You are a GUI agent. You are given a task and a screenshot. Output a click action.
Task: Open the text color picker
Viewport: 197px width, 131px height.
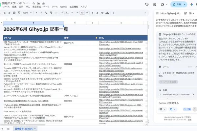coord(107,13)
